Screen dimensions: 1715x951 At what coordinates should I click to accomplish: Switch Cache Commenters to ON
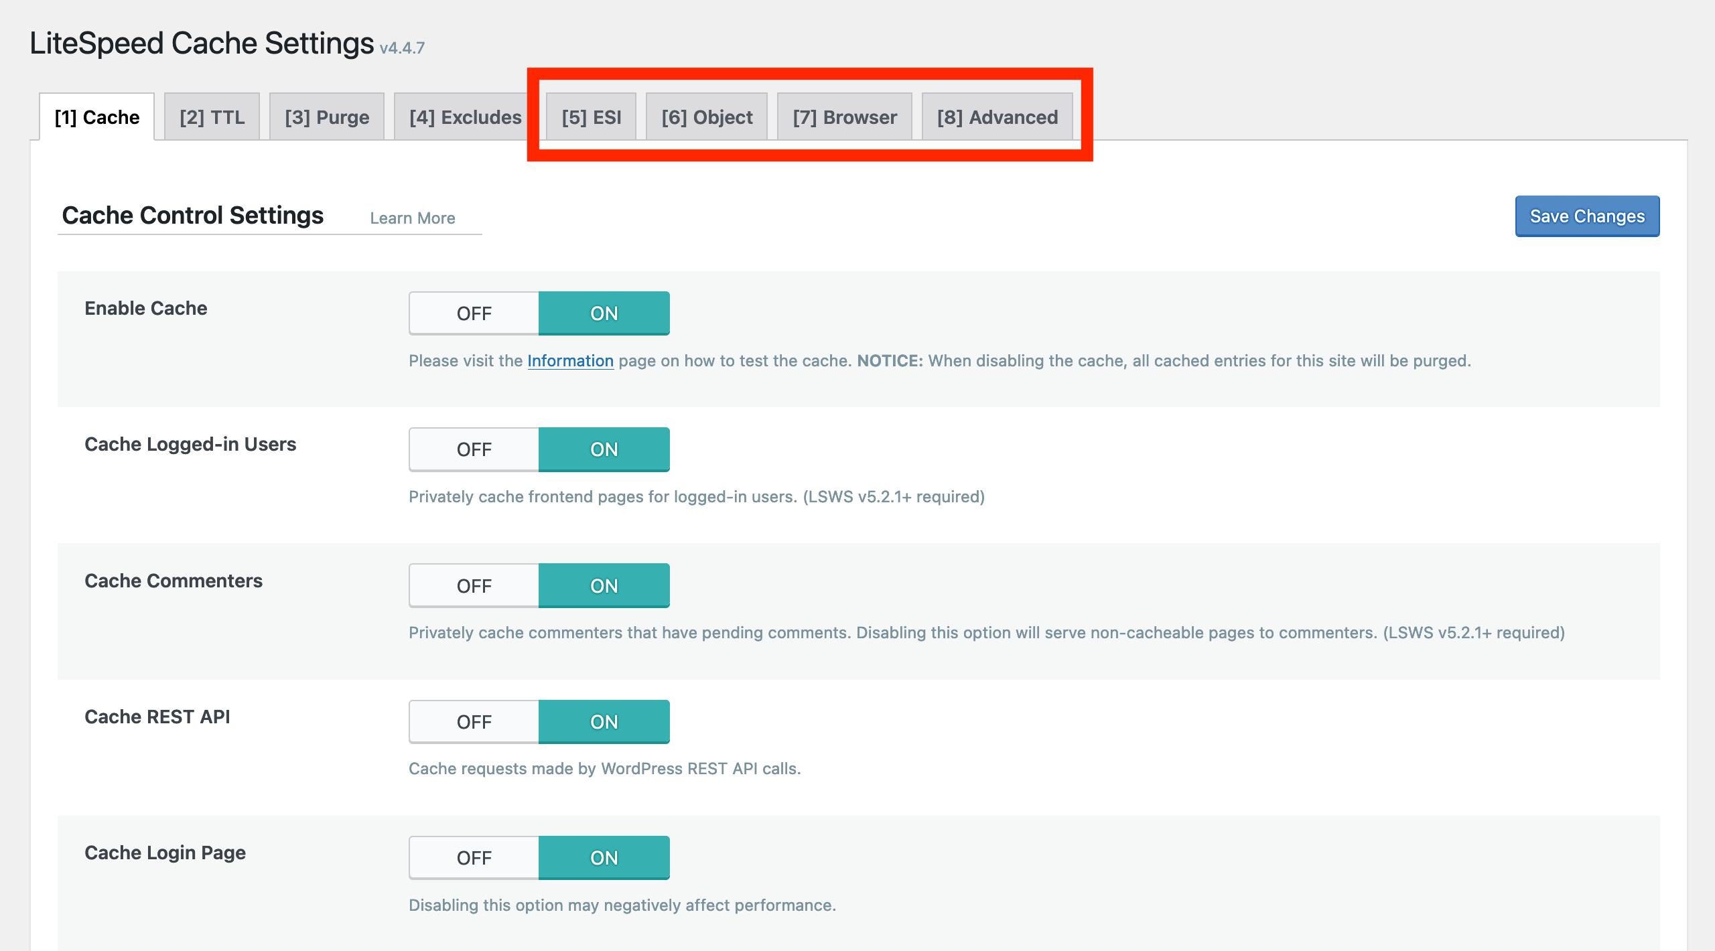pos(604,586)
